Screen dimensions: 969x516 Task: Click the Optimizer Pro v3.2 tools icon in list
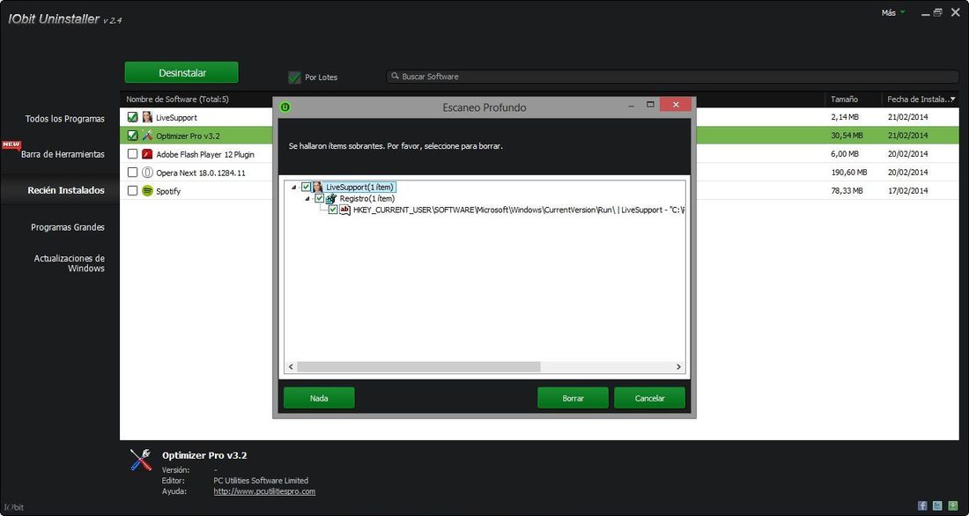pos(147,136)
